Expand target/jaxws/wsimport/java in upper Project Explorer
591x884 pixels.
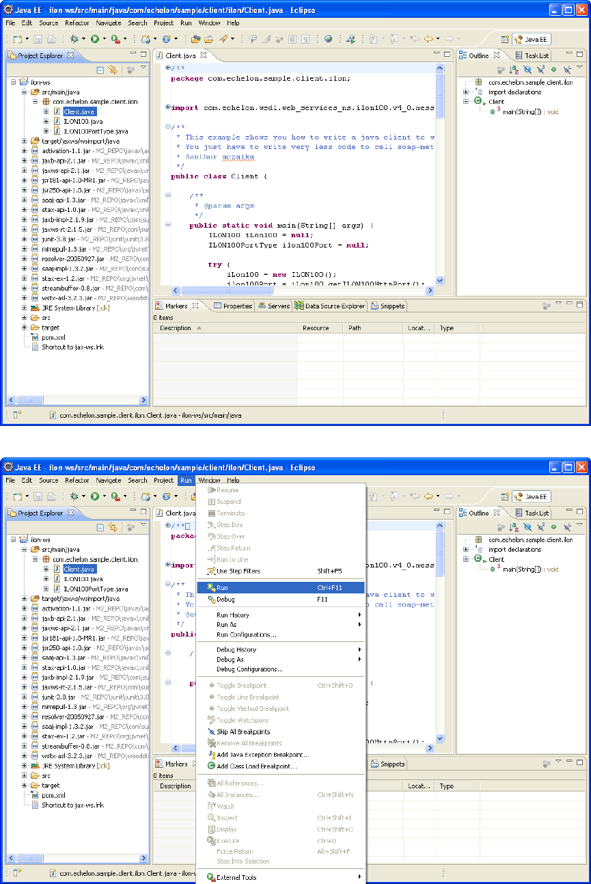tap(25, 141)
